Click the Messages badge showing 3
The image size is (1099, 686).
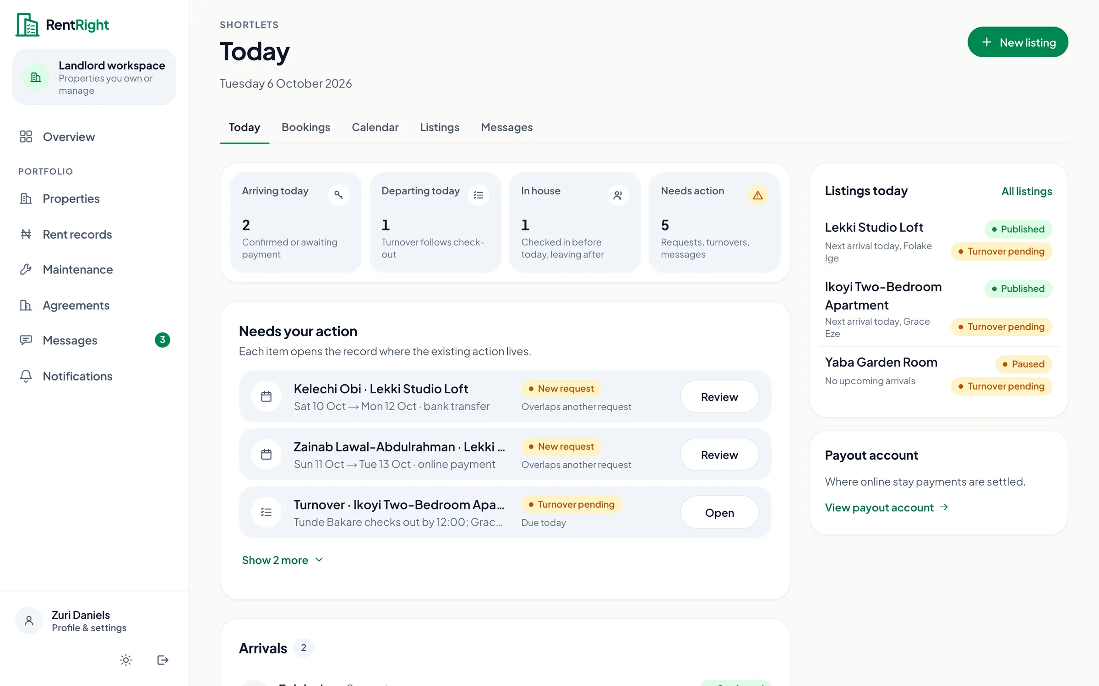[162, 340]
